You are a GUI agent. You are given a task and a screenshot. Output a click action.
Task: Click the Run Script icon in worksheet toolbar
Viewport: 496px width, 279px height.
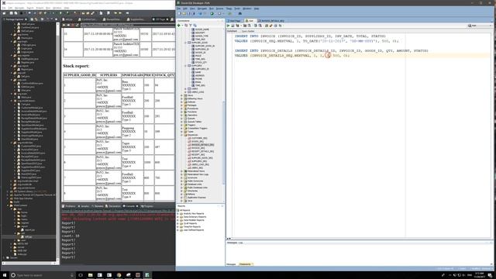click(x=232, y=26)
